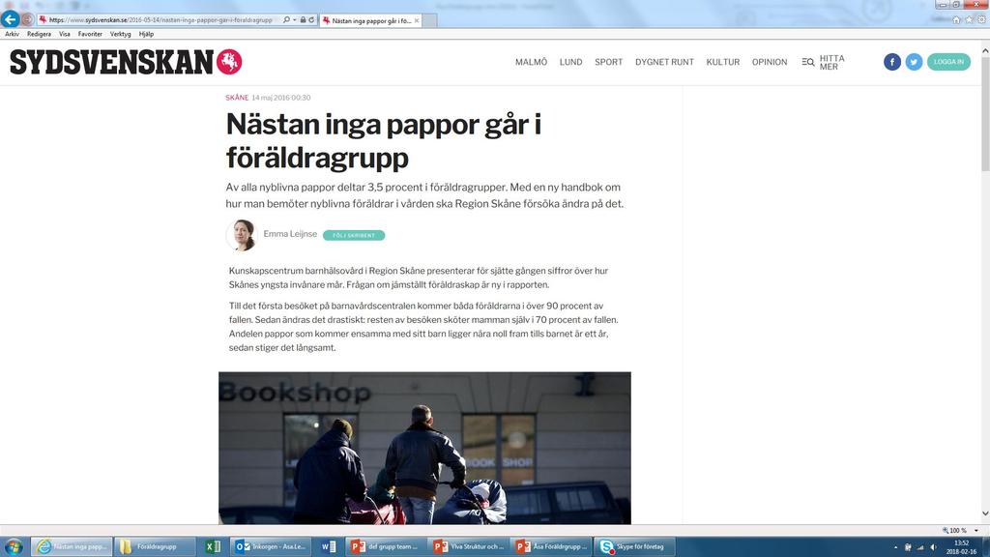
Task: Click the vertical scrollbar thumb
Action: (984, 114)
